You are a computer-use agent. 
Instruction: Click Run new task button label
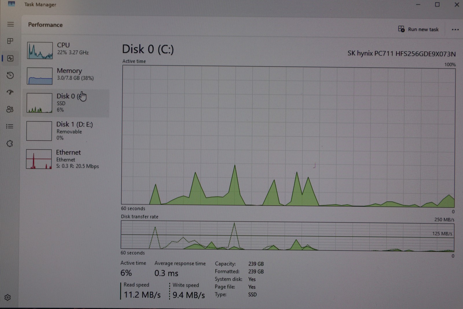[423, 29]
